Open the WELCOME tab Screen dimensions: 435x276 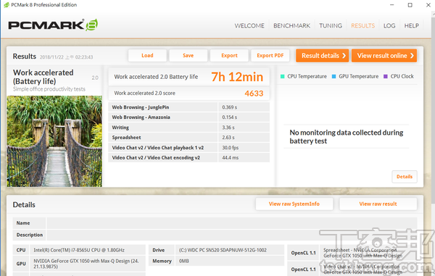tap(249, 26)
